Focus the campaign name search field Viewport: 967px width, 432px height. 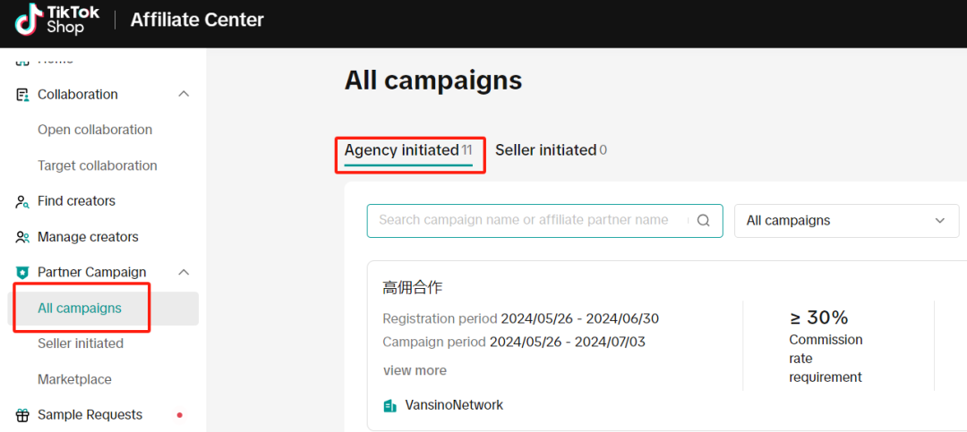coord(524,220)
